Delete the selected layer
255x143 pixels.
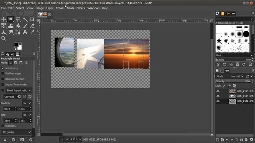point(251,139)
